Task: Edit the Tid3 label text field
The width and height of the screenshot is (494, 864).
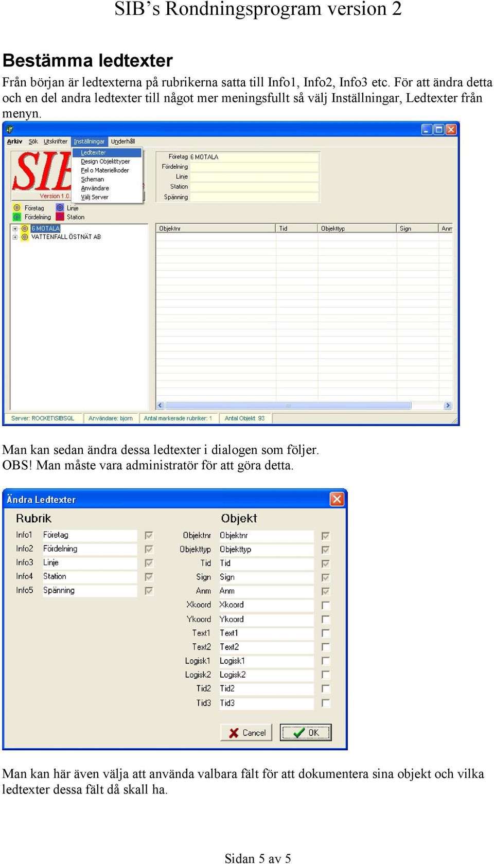Action: pos(266,703)
